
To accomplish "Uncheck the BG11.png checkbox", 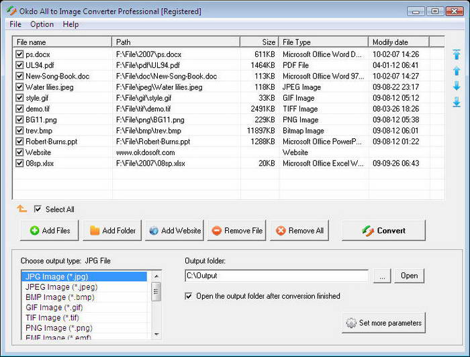I will point(19,120).
